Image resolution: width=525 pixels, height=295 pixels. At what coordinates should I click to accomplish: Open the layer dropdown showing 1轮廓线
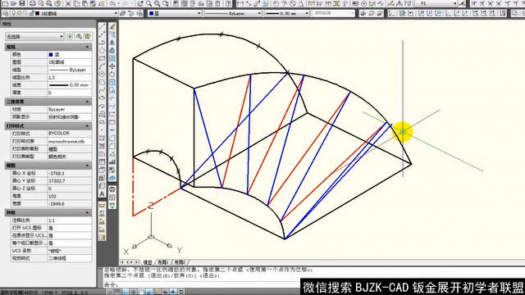click(64, 13)
